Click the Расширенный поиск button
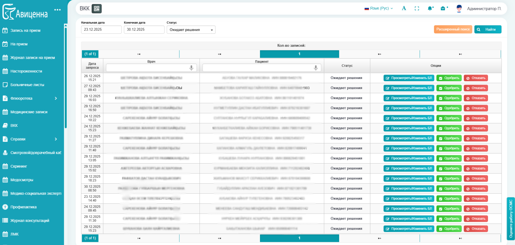This screenshot has width=515, height=245. [x=453, y=29]
